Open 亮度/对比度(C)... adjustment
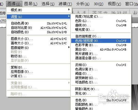The width and height of the screenshot is (138, 110). pos(101,16)
